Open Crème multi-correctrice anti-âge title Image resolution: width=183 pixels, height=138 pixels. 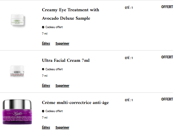point(75,103)
